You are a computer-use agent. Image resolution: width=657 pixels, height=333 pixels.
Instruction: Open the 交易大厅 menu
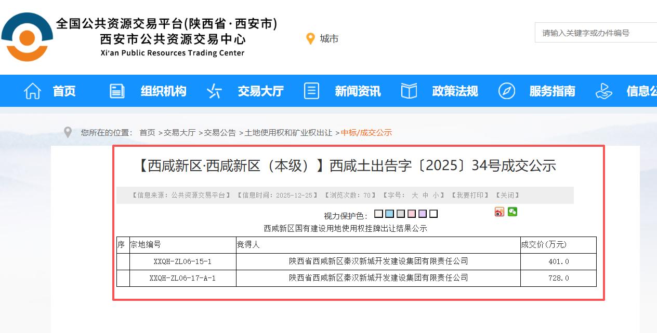pyautogui.click(x=260, y=91)
